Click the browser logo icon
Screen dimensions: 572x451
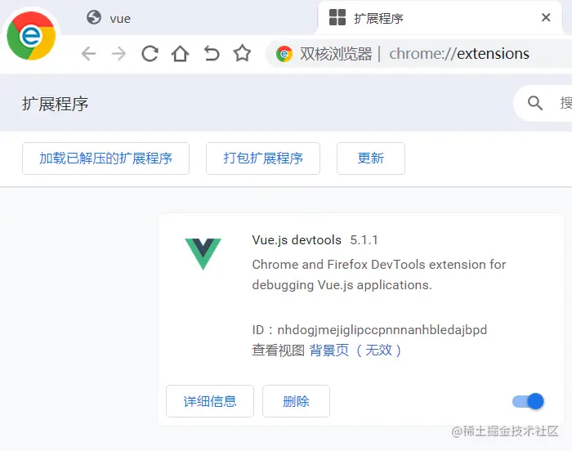[x=31, y=36]
